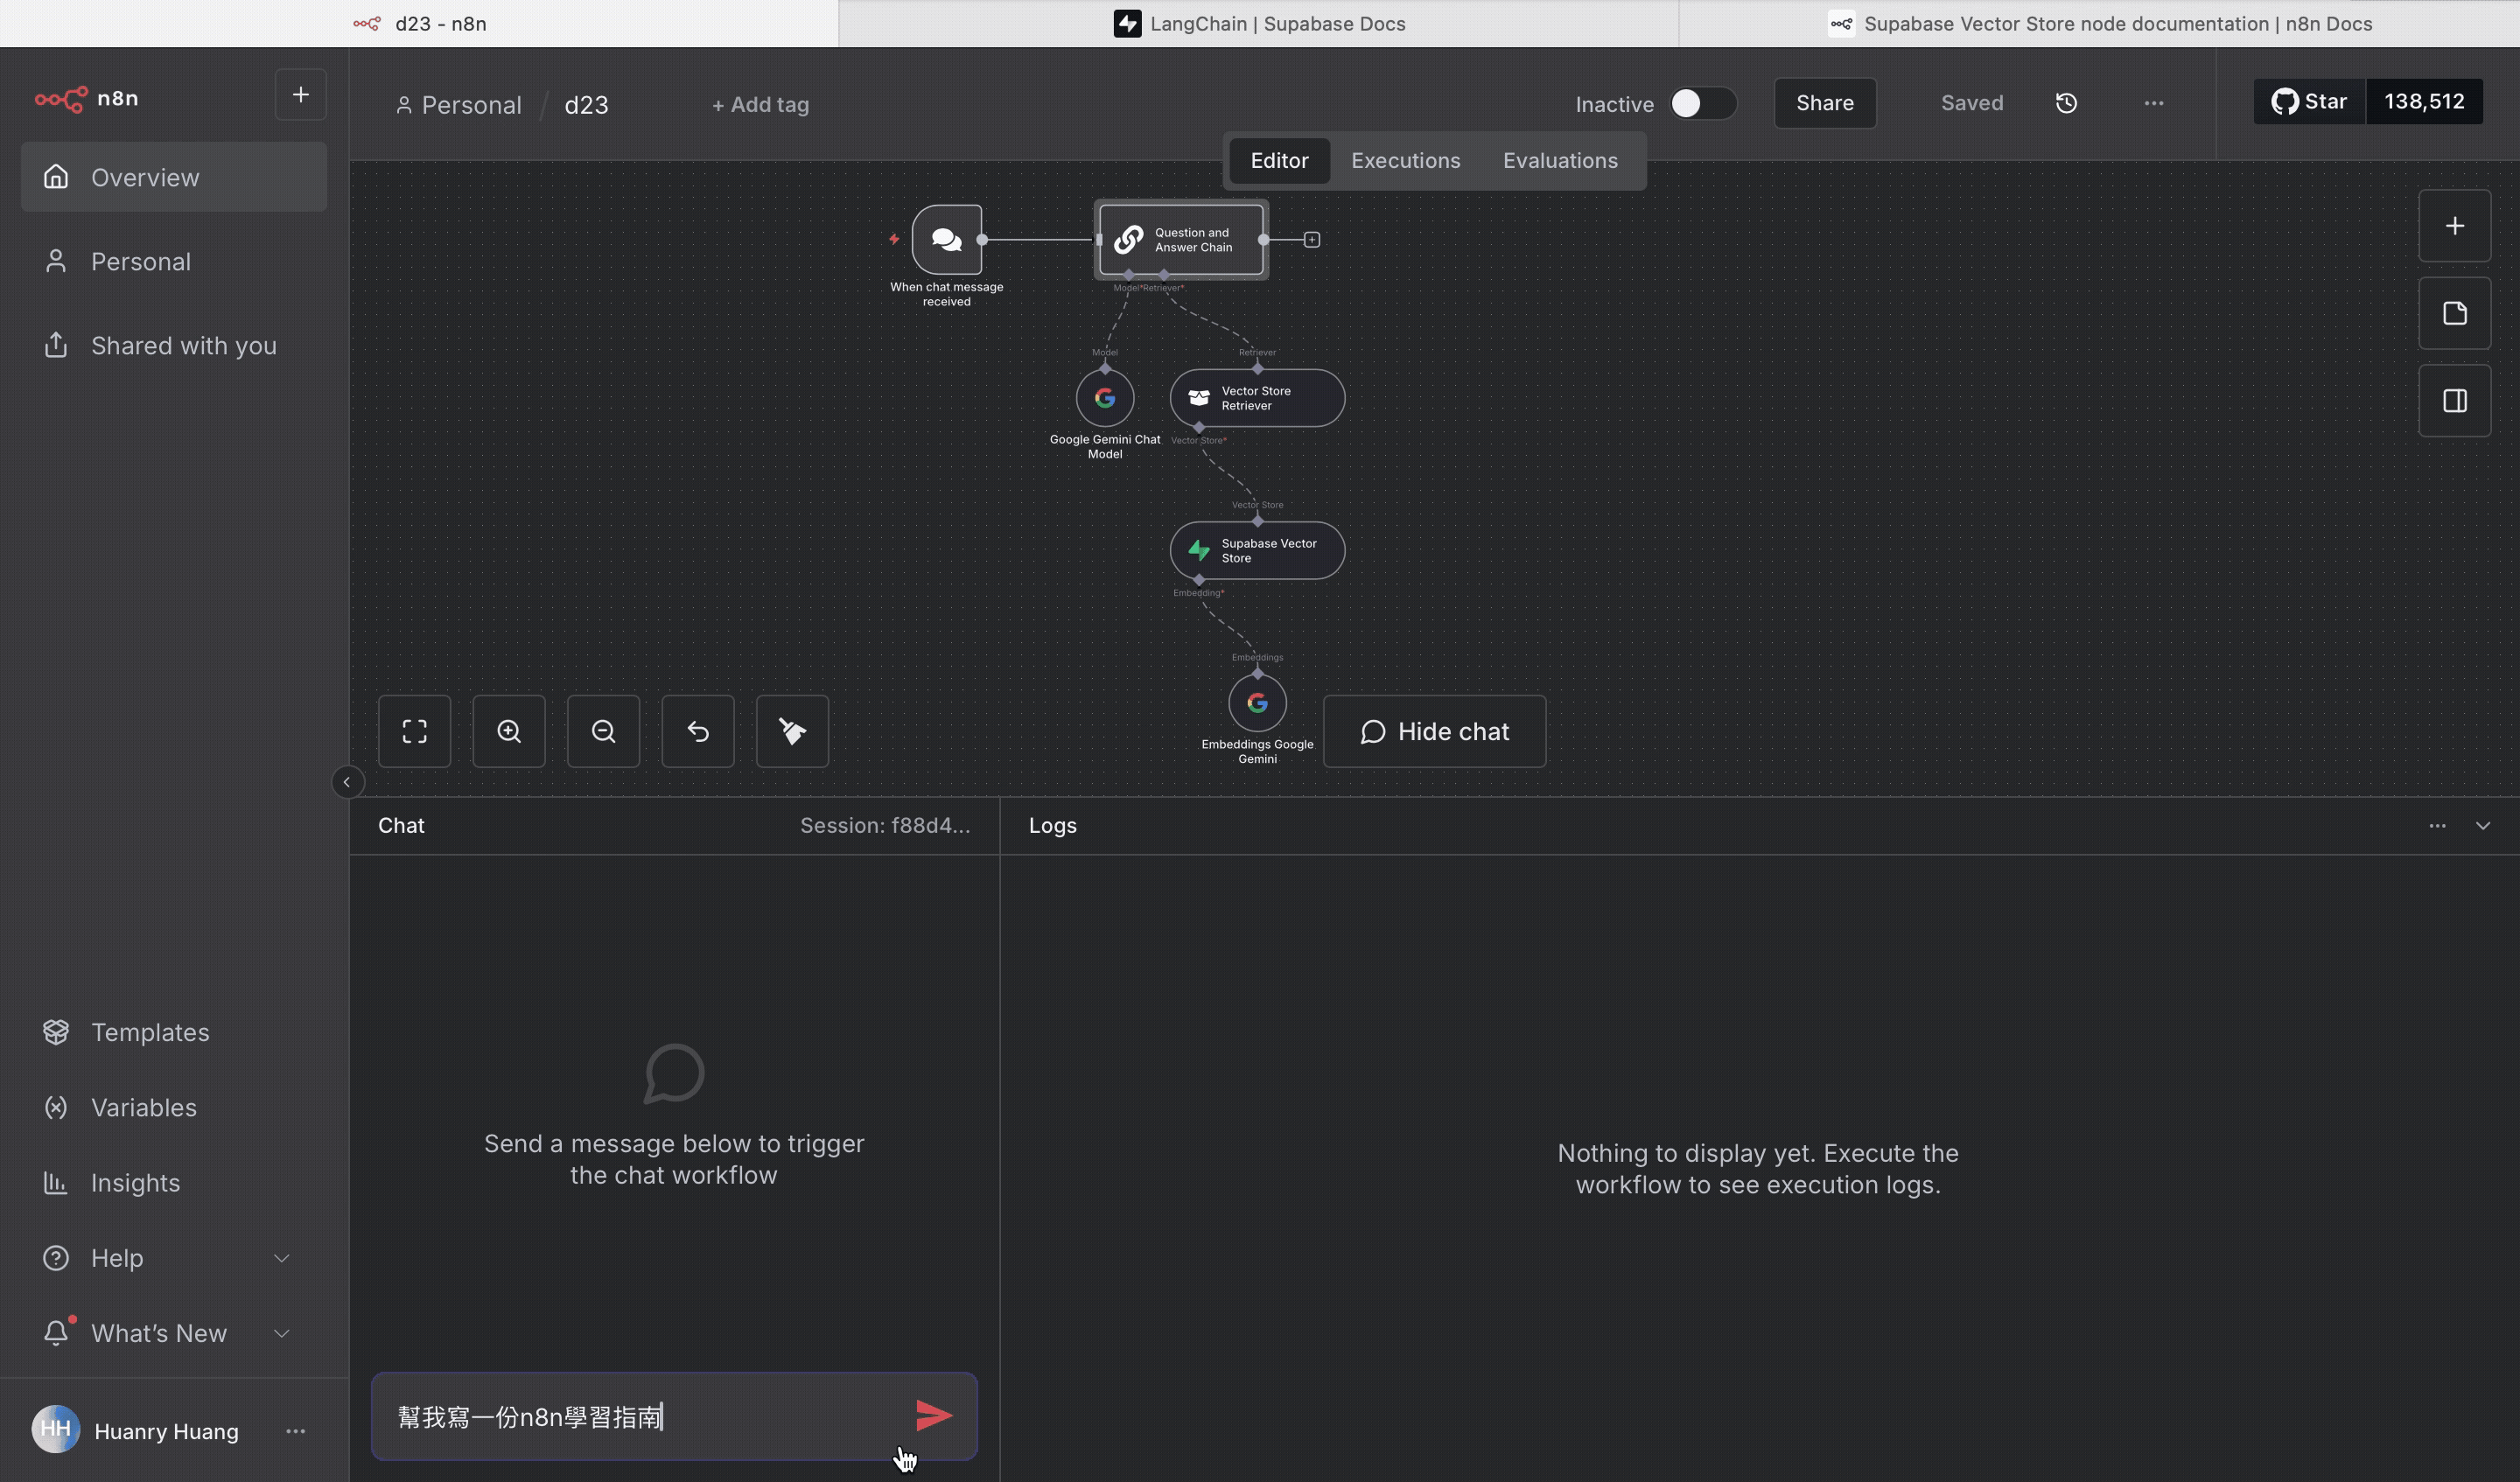Open the workflow options three-dot menu
The image size is (2520, 1482).
point(2154,103)
